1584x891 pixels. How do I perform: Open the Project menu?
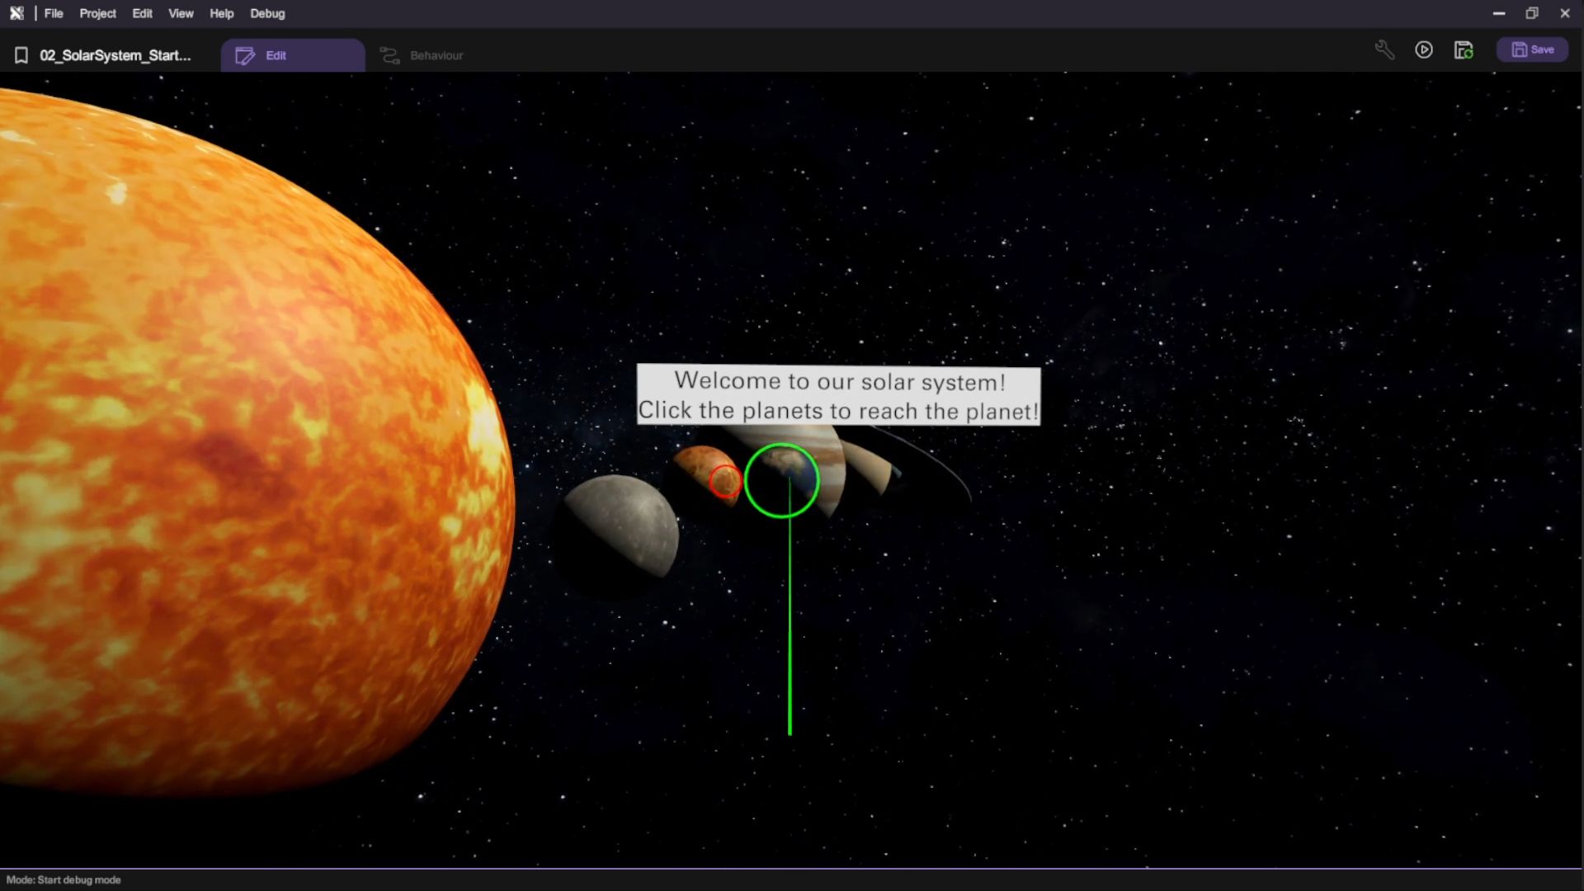pyautogui.click(x=97, y=13)
